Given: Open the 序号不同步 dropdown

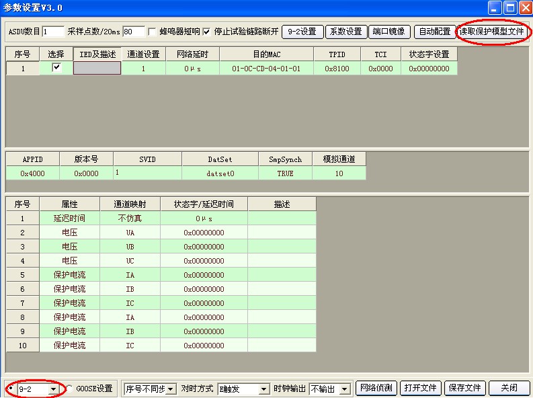Looking at the screenshot, I should coord(170,389).
